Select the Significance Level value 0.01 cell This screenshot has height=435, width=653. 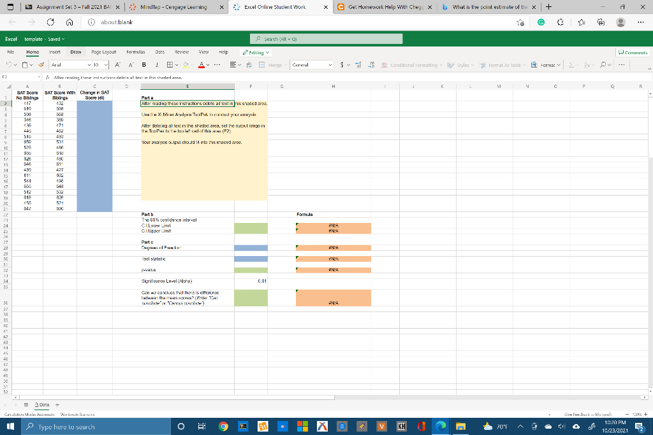click(251, 281)
